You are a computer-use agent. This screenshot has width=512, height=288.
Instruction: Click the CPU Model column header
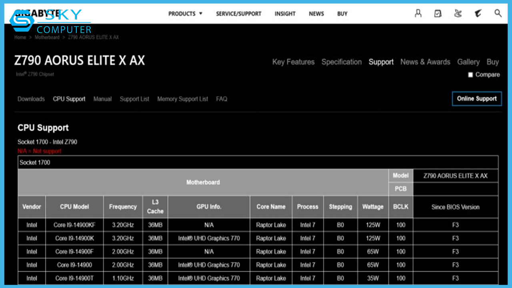point(74,207)
